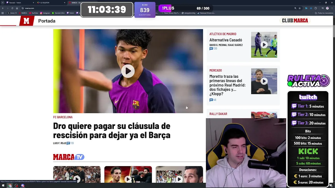The height and width of the screenshot is (188, 335).
Task: Open Moretto traza las primeras líneas article
Action: (x=227, y=85)
